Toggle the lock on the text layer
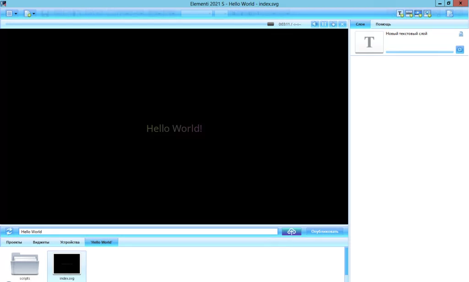469x282 pixels. 461,34
